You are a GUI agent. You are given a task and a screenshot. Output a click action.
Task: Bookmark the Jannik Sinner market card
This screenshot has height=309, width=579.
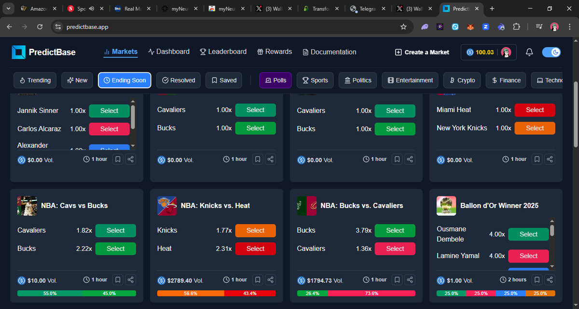click(x=117, y=159)
